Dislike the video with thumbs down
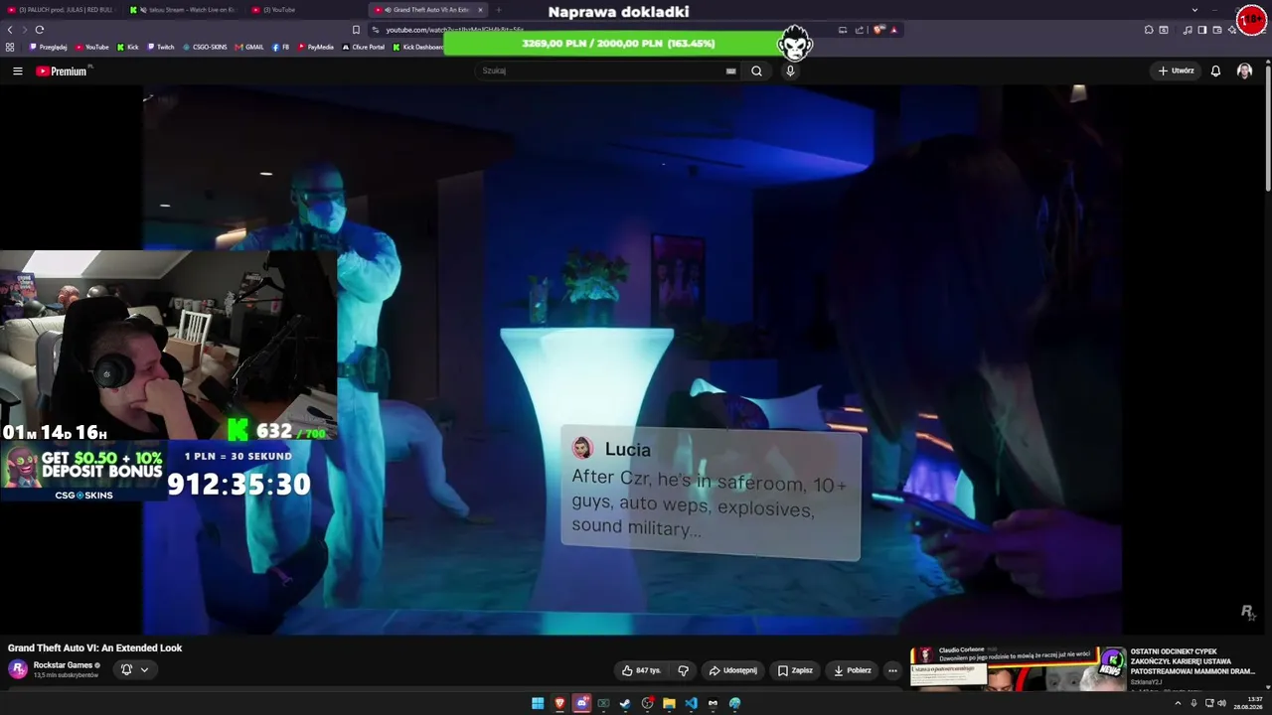 (x=683, y=670)
